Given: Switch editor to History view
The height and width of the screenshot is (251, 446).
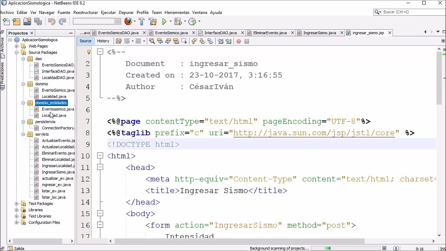Looking at the screenshot, I should pos(103,41).
